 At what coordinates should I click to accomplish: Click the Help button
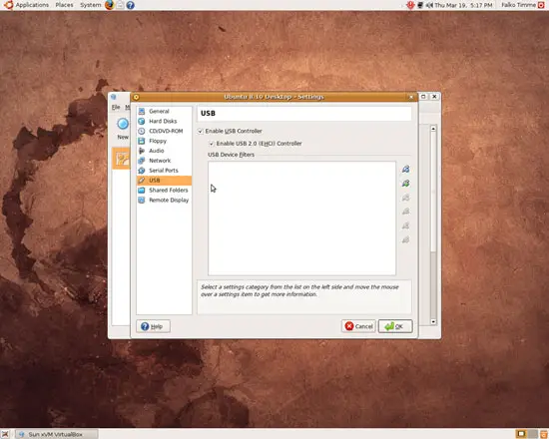click(153, 326)
